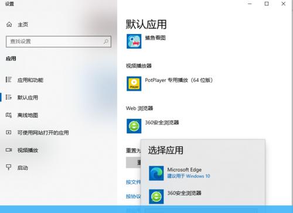Click the PotPlayer app icon
Screen dimensions: 293x213
[134, 84]
